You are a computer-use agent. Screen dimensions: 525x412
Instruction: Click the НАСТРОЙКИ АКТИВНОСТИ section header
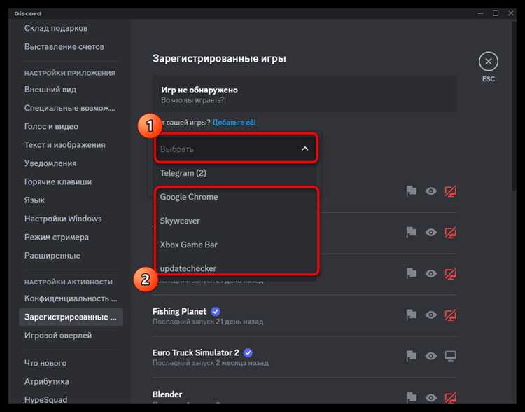click(69, 282)
